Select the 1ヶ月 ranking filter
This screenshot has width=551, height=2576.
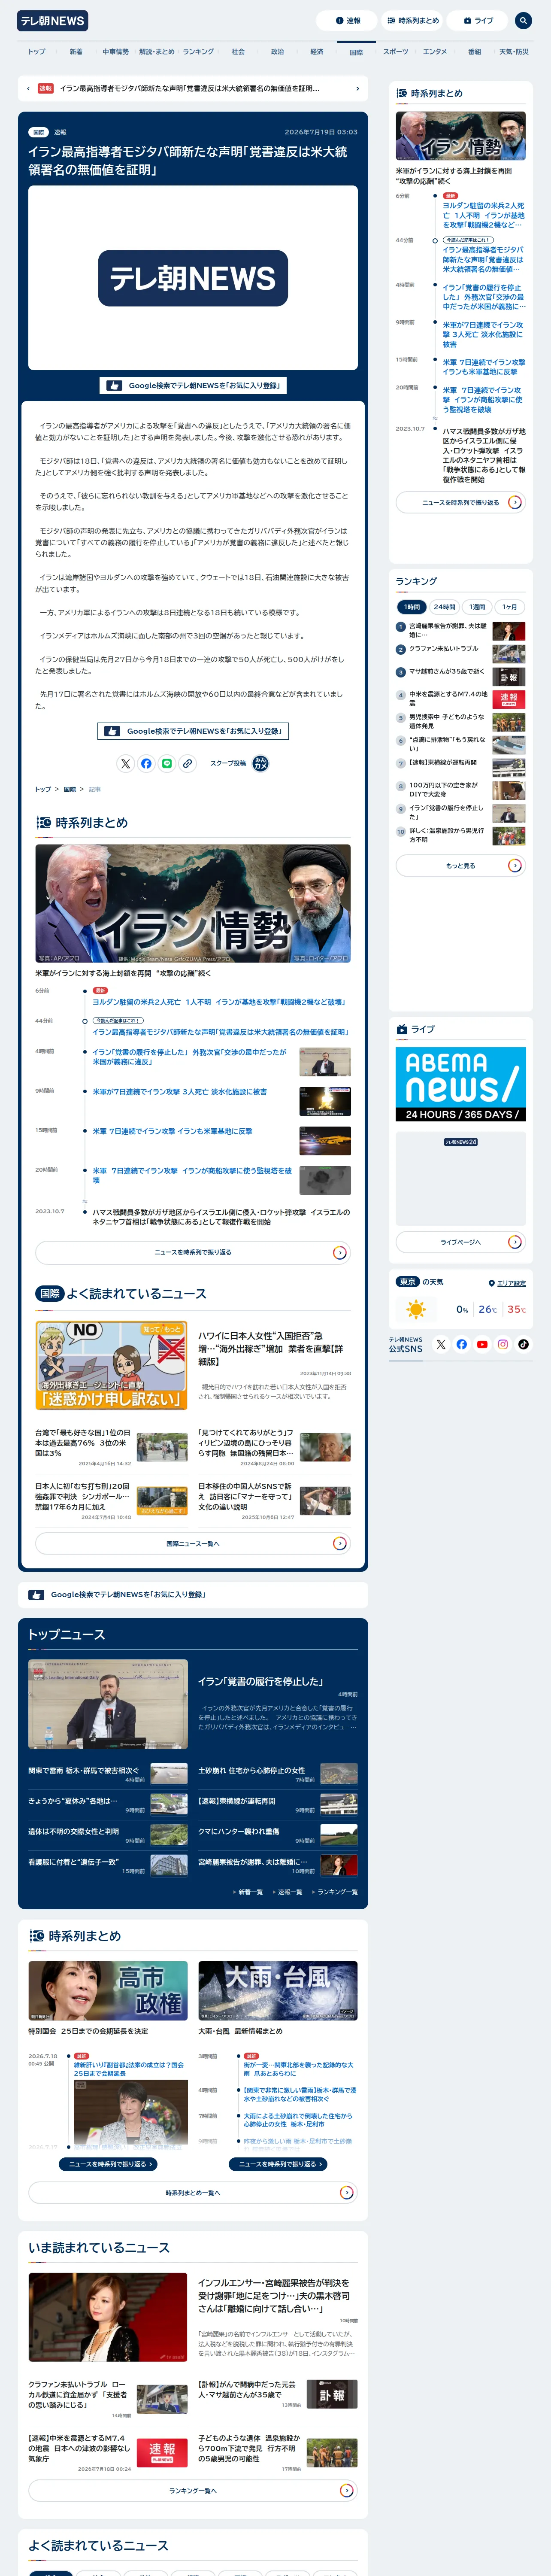pos(510,607)
